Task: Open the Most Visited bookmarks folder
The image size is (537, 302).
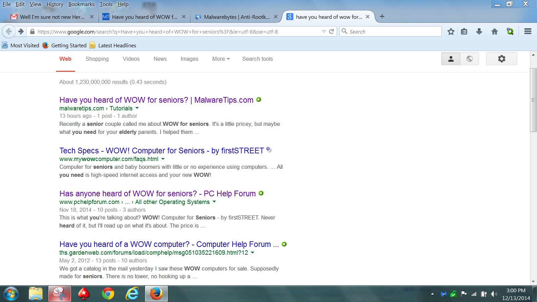Action: tap(20, 45)
